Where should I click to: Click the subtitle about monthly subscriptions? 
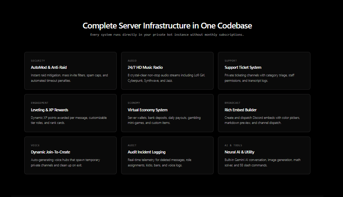(167, 35)
